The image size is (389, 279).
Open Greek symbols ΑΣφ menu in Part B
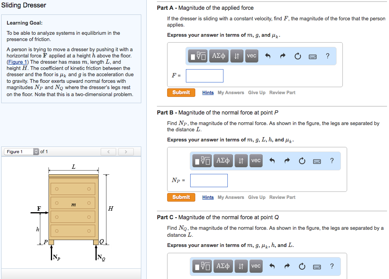(x=223, y=161)
